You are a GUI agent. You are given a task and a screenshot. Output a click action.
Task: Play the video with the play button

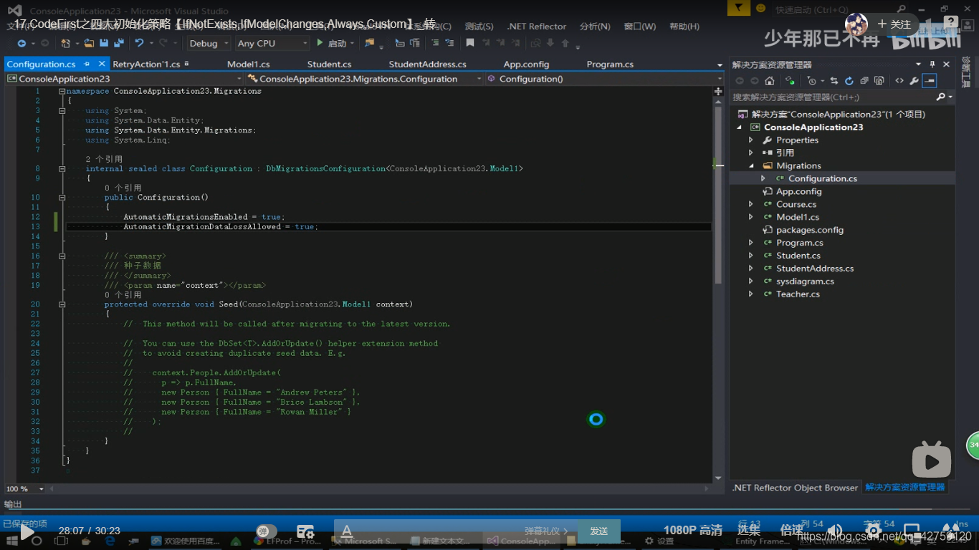27,532
